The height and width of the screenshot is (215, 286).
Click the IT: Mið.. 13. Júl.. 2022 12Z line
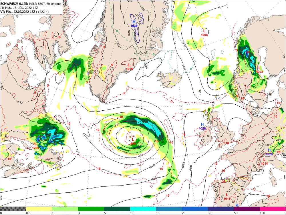[19, 8]
